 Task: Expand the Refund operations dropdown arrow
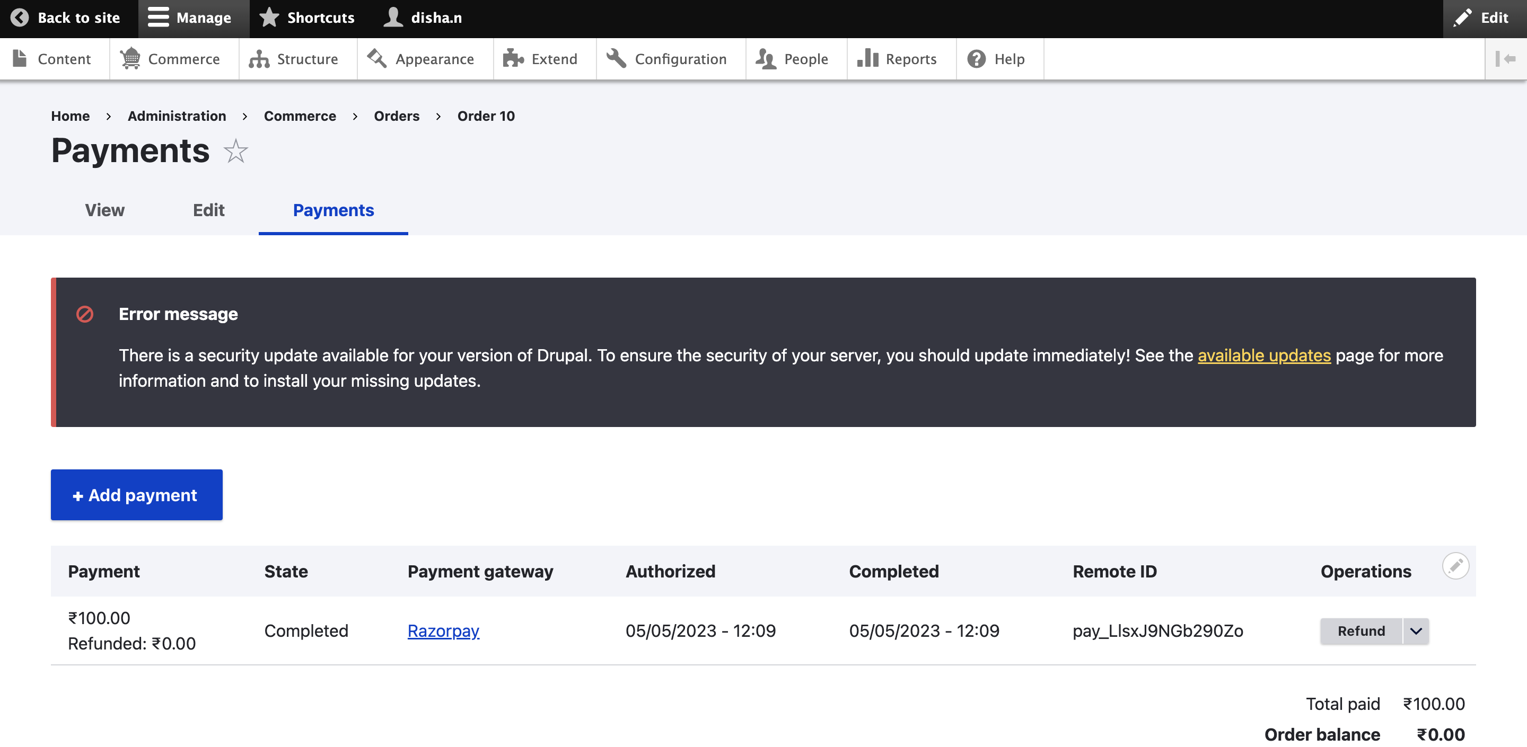click(x=1416, y=630)
